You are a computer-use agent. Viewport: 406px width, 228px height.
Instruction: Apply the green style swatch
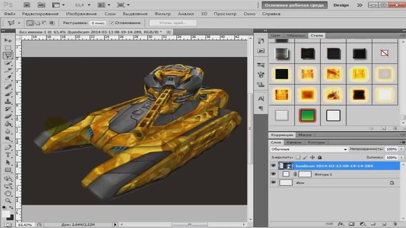click(x=307, y=115)
